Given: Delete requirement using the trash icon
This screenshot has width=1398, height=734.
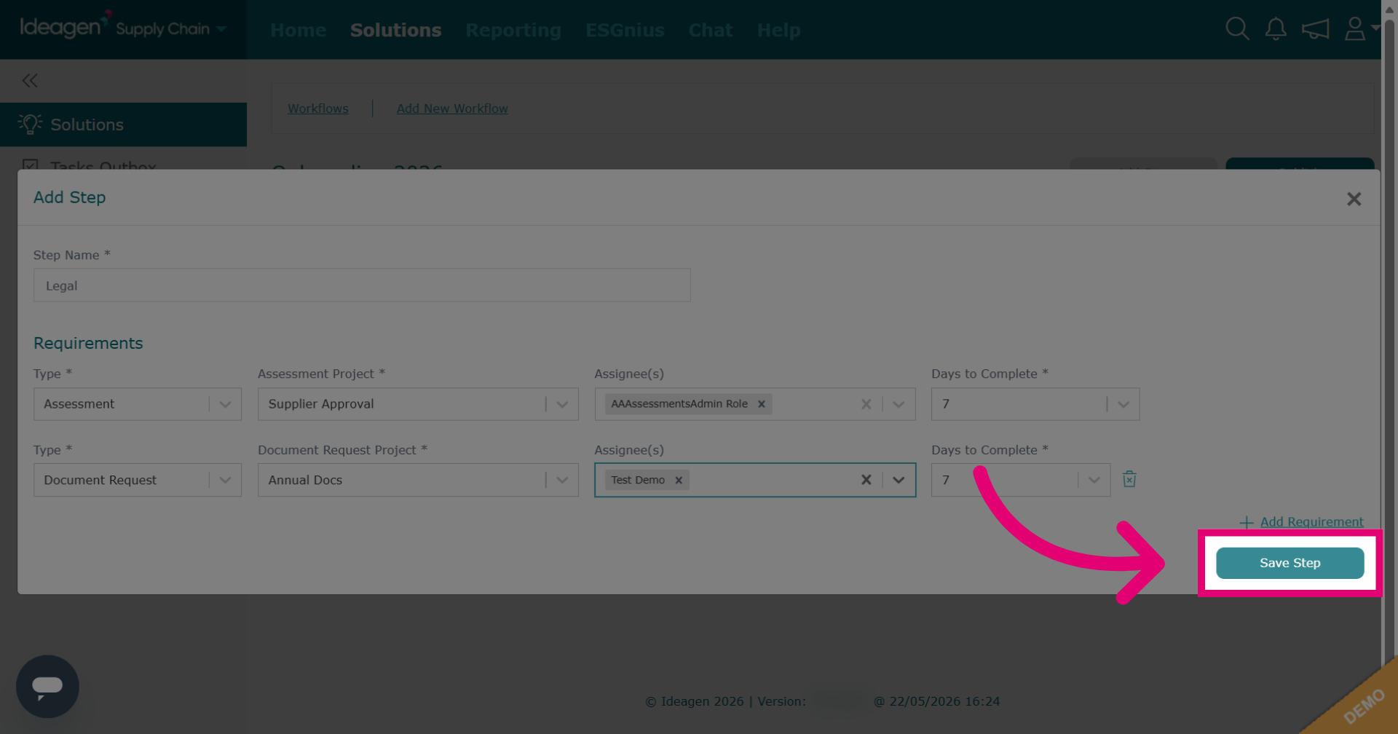Looking at the screenshot, I should (x=1129, y=479).
